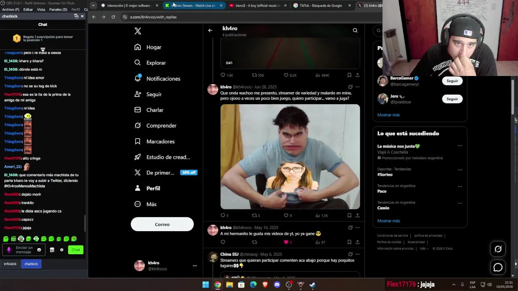Open options for #Sorteo trend
The height and width of the screenshot is (291, 518).
point(460,170)
